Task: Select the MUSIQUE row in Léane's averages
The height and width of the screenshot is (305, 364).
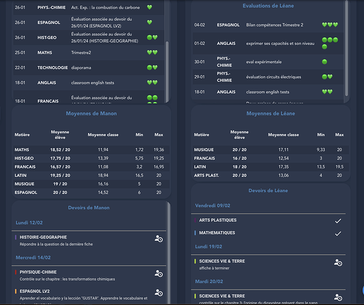Action: [x=271, y=150]
